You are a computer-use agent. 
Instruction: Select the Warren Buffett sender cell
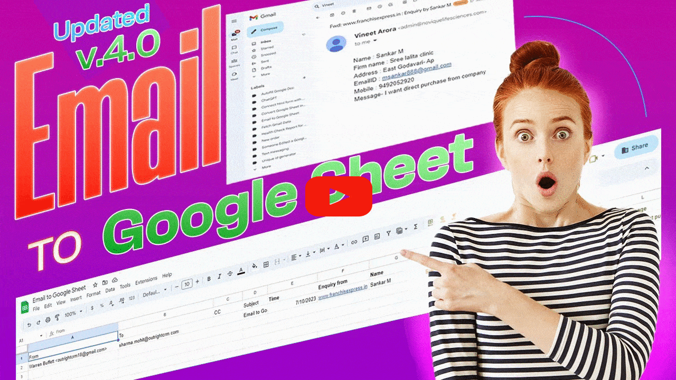68,358
